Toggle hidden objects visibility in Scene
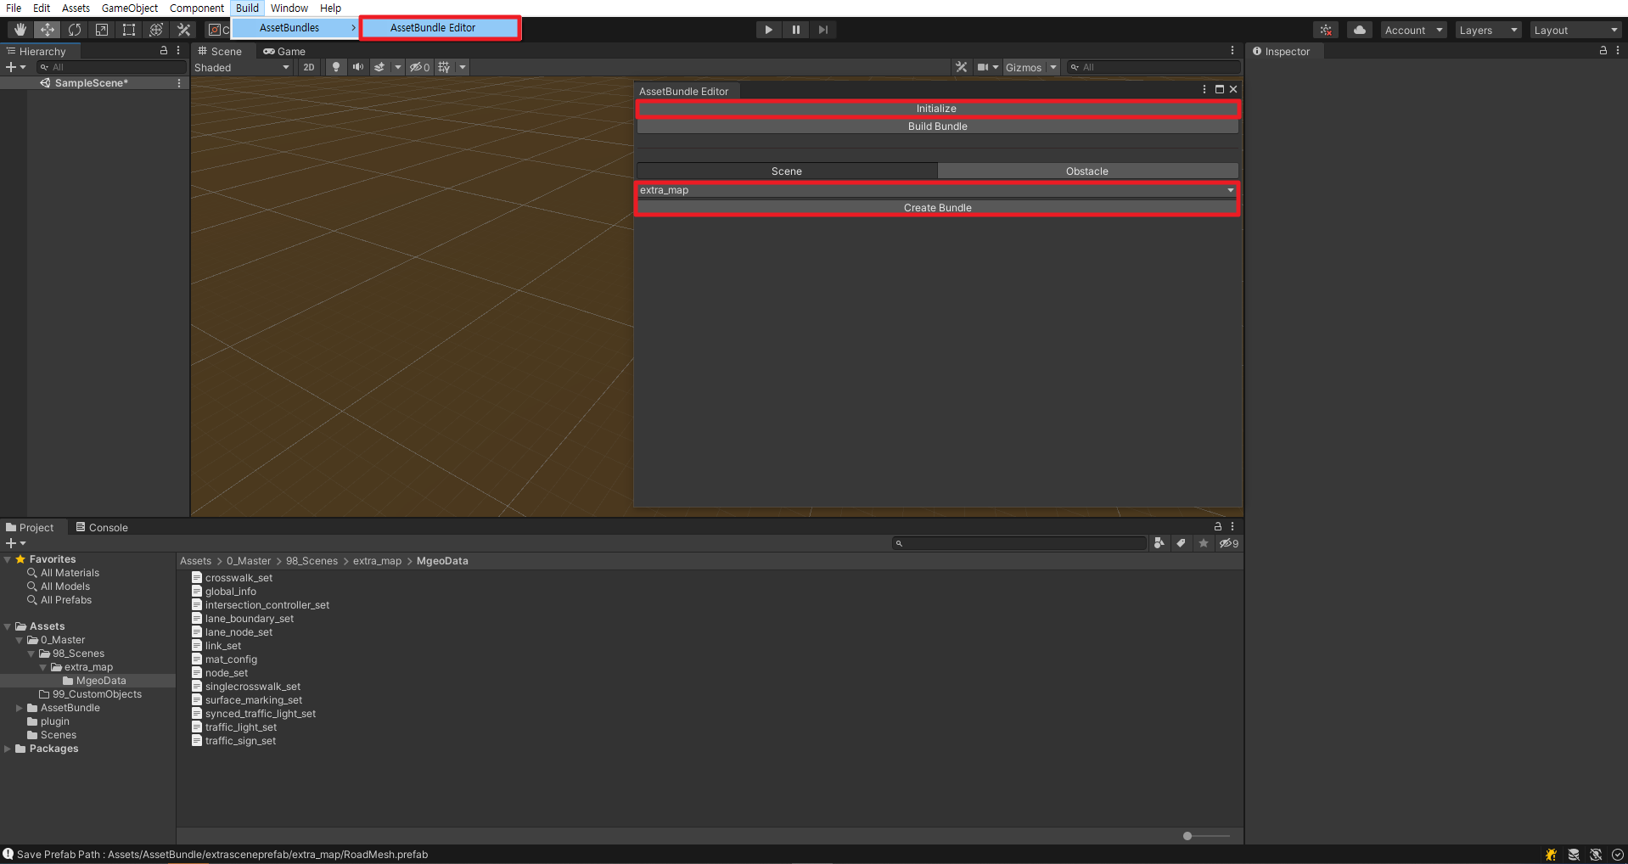Image resolution: width=1628 pixels, height=864 pixels. [419, 67]
